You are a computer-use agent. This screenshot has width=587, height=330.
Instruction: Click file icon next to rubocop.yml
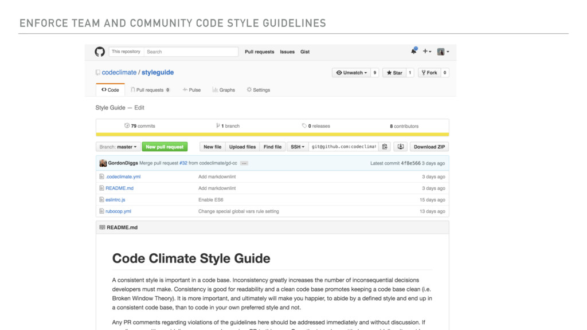tap(101, 211)
